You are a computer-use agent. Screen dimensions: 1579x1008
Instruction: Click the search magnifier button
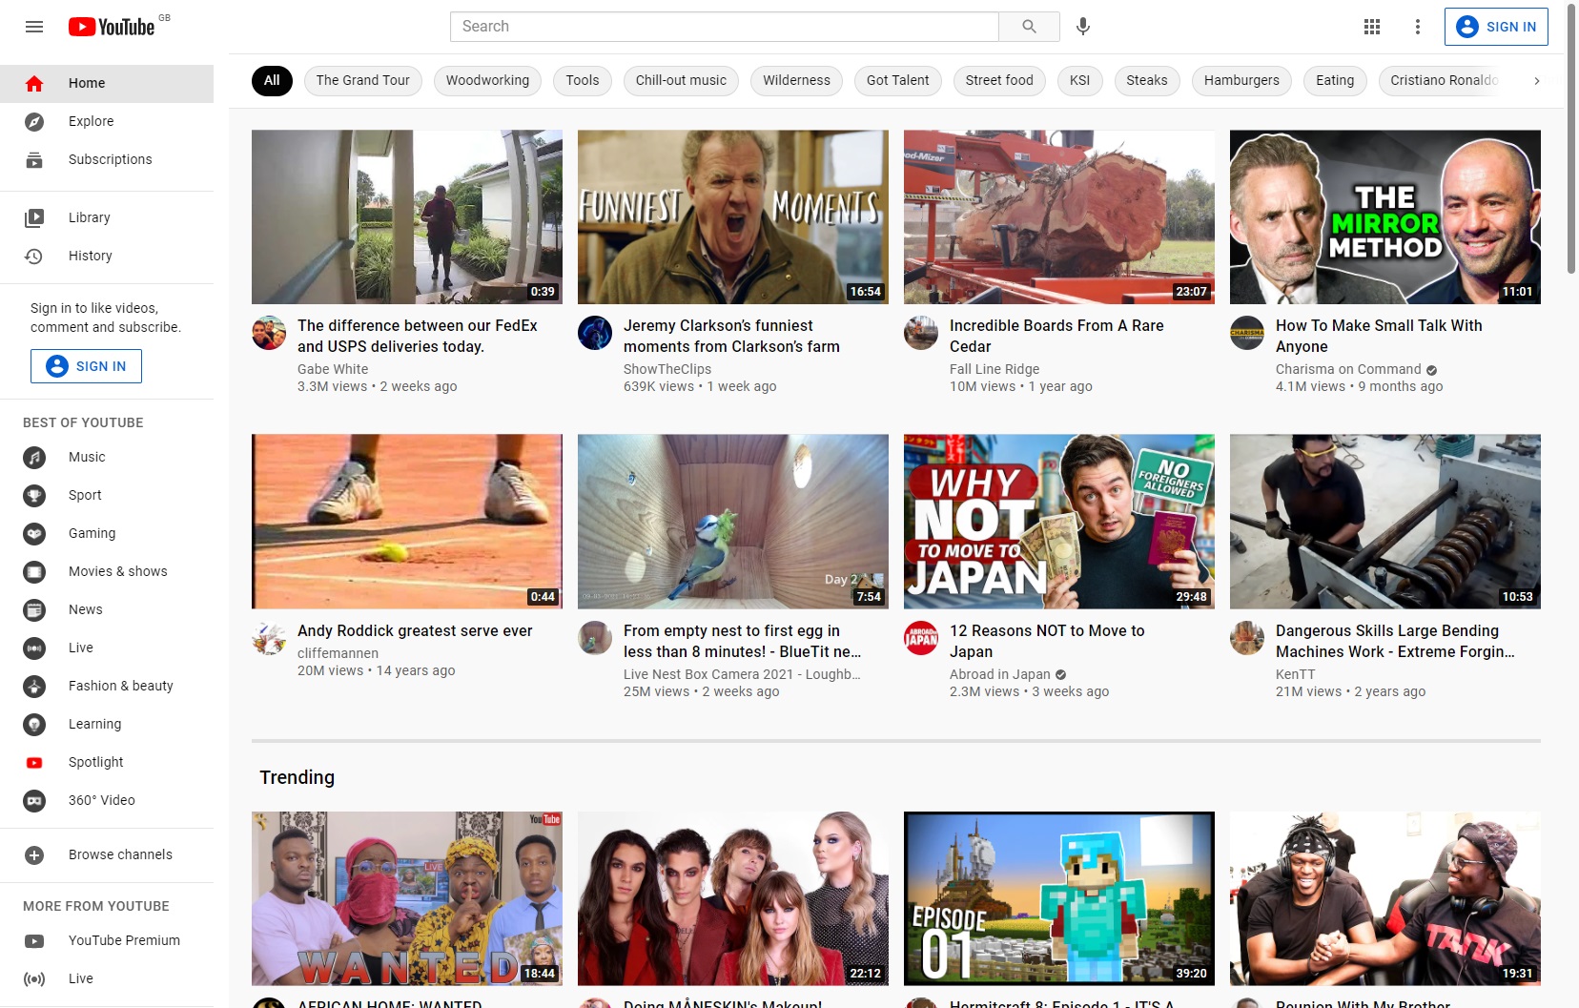click(1029, 27)
